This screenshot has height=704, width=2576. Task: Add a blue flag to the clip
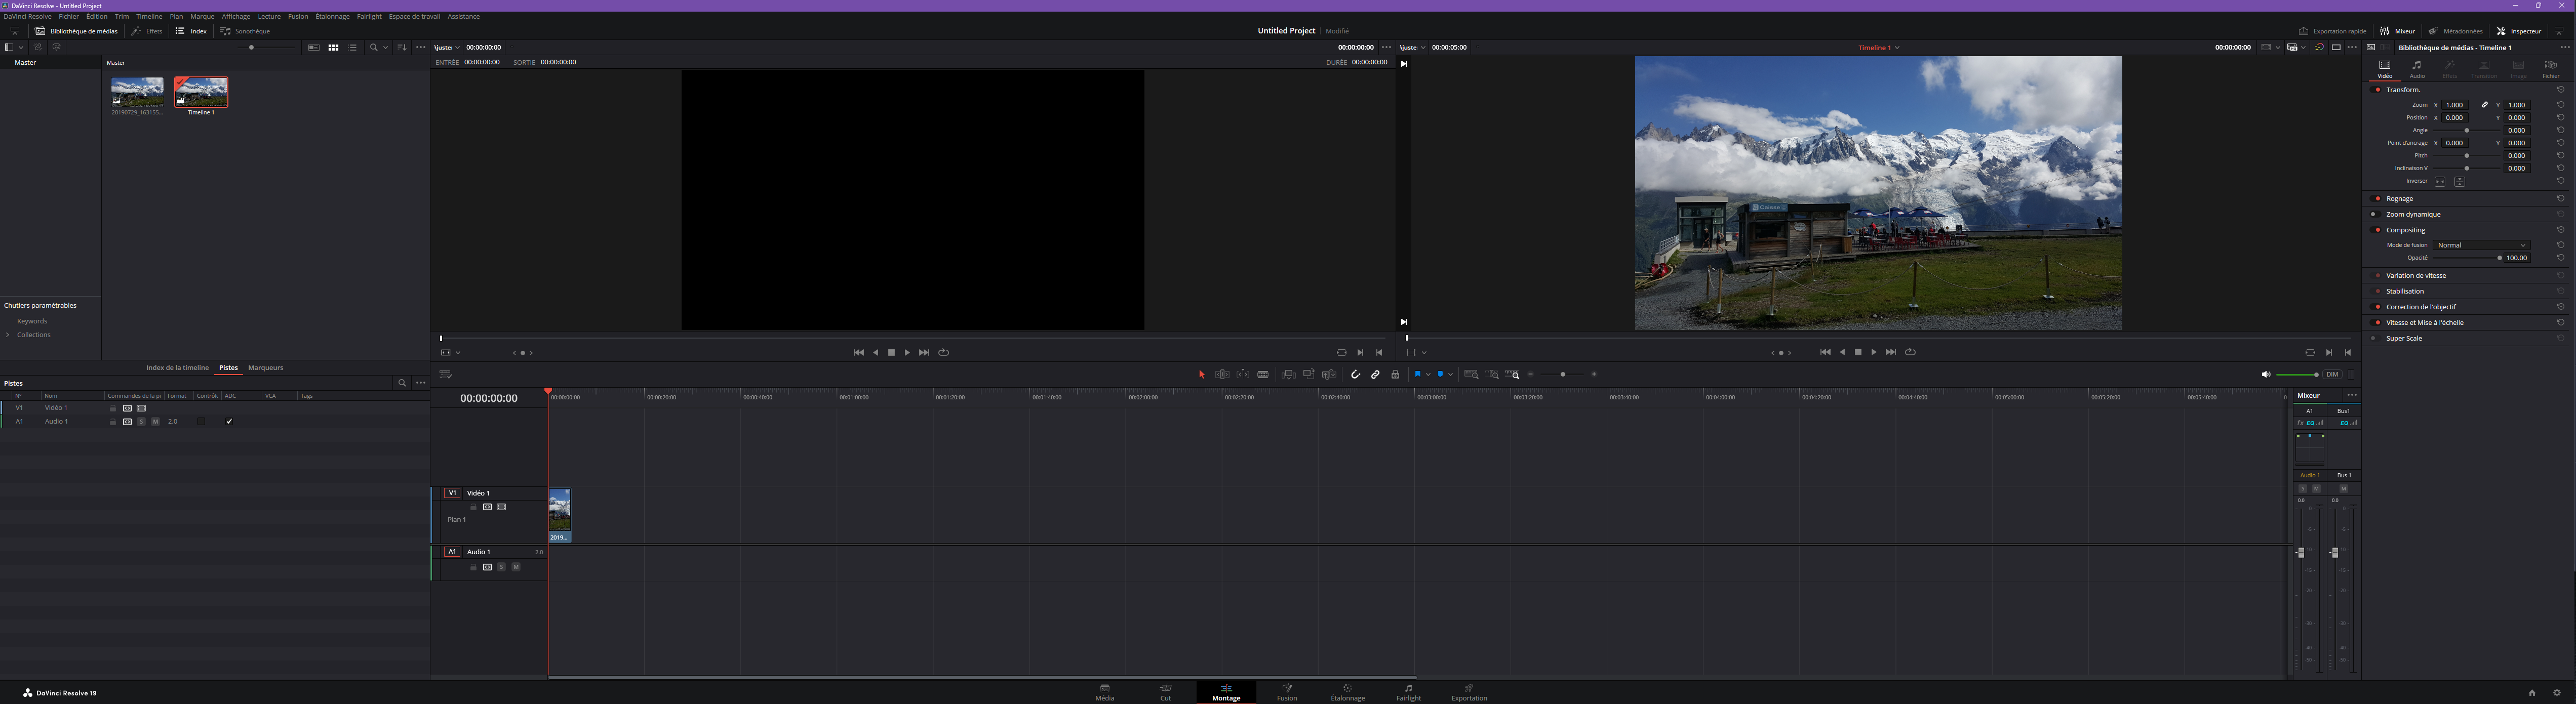(x=1417, y=374)
